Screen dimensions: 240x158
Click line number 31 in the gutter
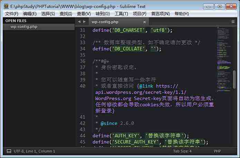(x=83, y=30)
